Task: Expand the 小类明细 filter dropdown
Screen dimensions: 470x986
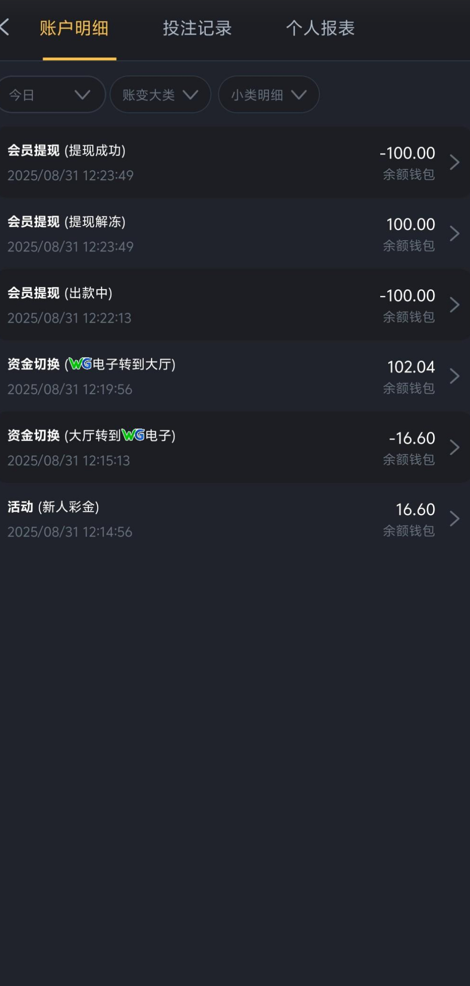Action: coord(268,95)
